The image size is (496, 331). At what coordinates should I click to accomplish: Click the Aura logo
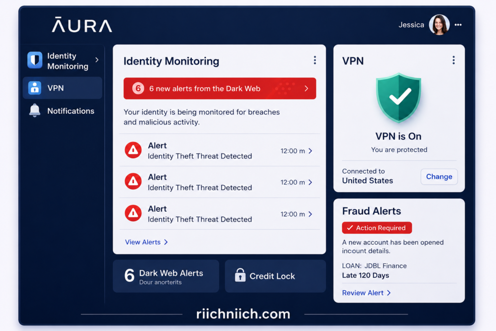[82, 25]
